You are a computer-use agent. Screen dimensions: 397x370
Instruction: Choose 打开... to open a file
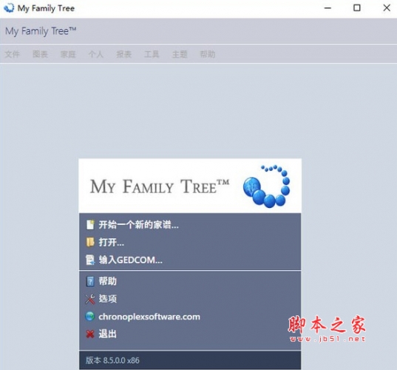(x=112, y=242)
